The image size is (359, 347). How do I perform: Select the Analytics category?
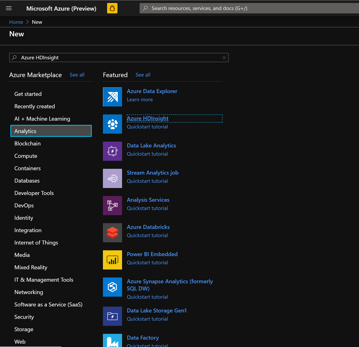click(x=51, y=131)
